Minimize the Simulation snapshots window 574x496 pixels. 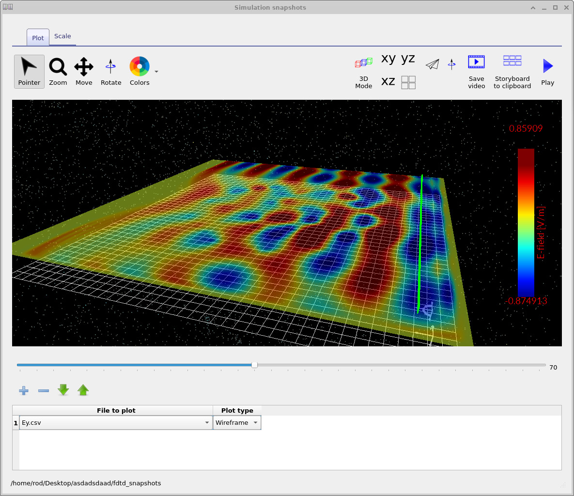pyautogui.click(x=544, y=8)
